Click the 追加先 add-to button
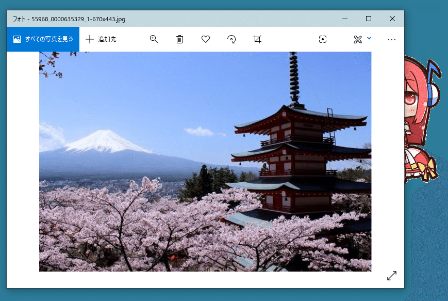Screen dimensions: 448x301 (x=101, y=39)
